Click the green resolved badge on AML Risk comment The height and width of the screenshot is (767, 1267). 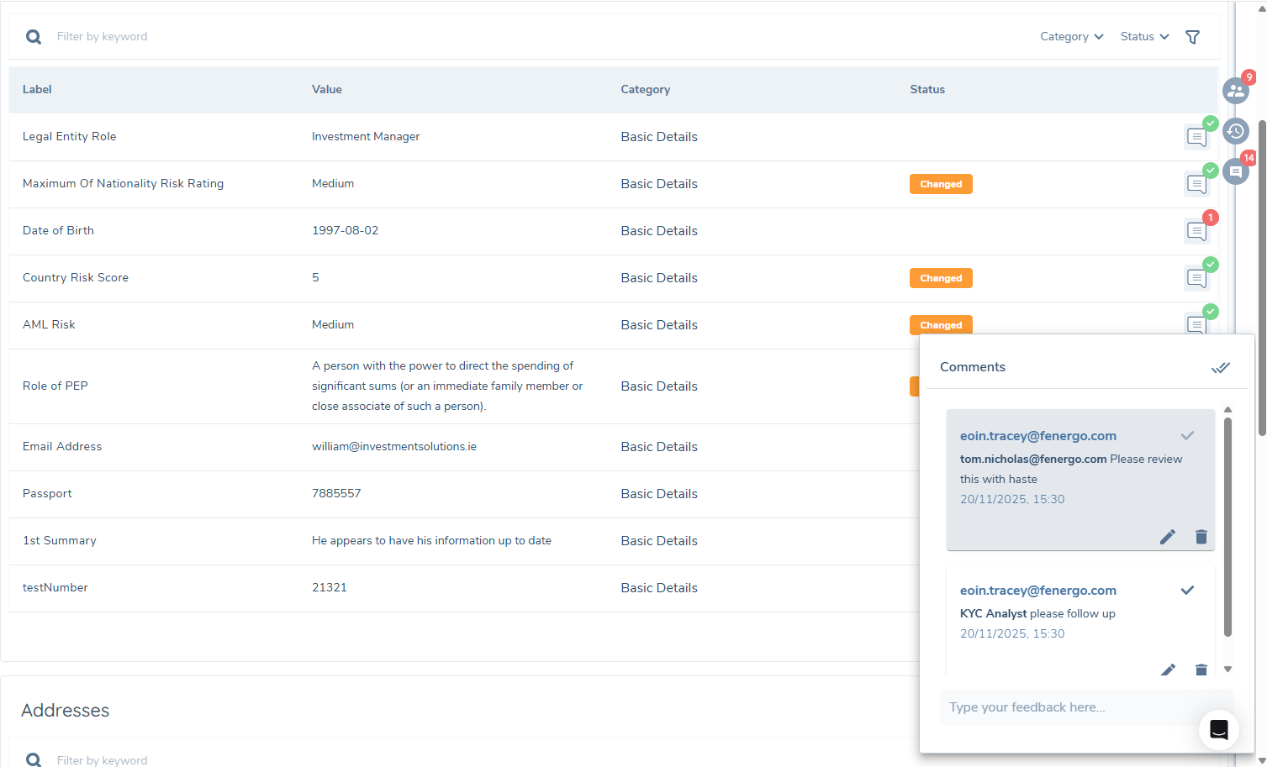[1210, 311]
